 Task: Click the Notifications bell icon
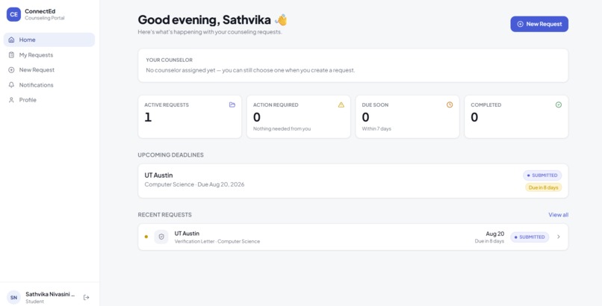point(11,85)
